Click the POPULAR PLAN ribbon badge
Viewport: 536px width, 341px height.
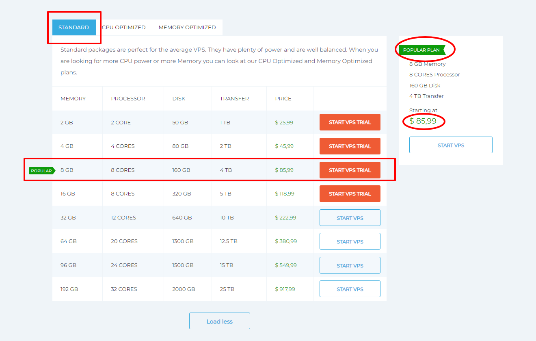click(x=422, y=50)
